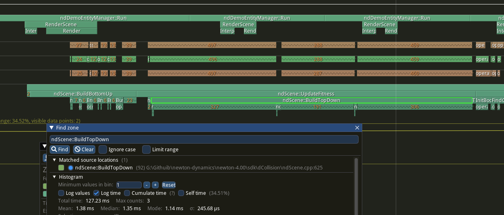This screenshot has height=215, width=504.
Task: Decrease minimum bin value with minus button
Action: 147,185
